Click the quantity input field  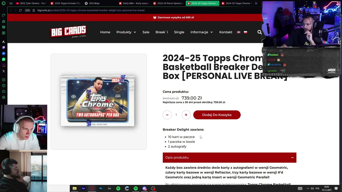tap(176, 115)
